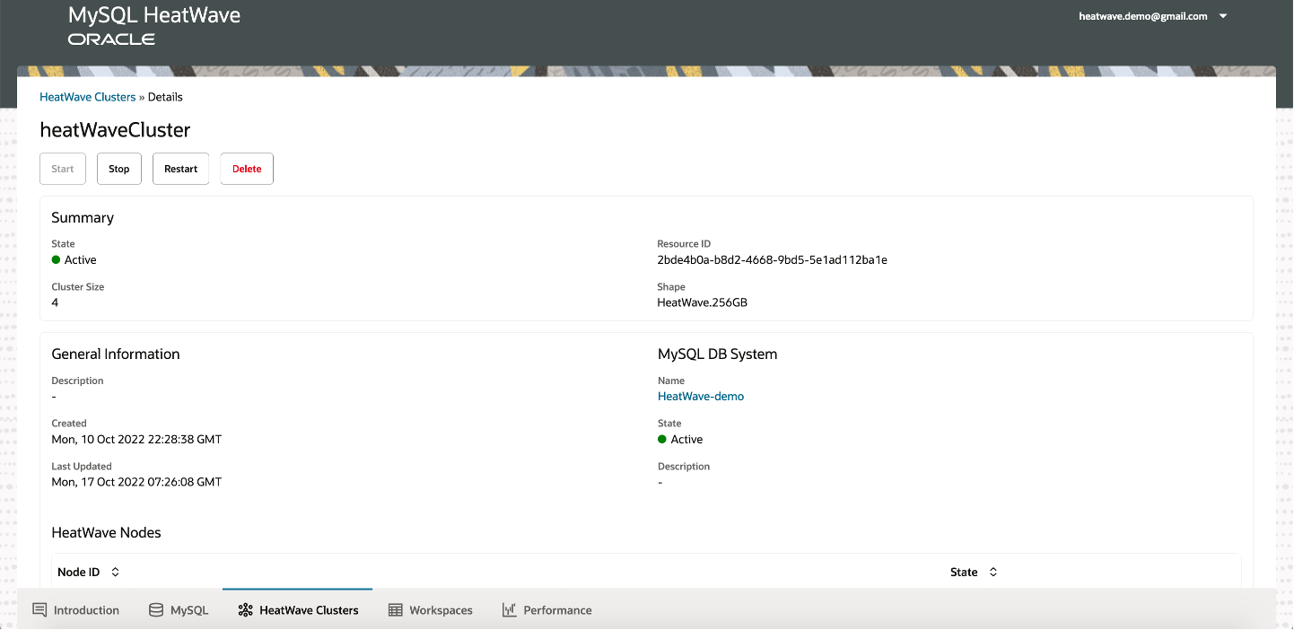
Task: Click the green Active state indicator dot
Action: pos(55,259)
